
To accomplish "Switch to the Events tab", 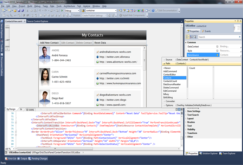I will click(x=206, y=31).
